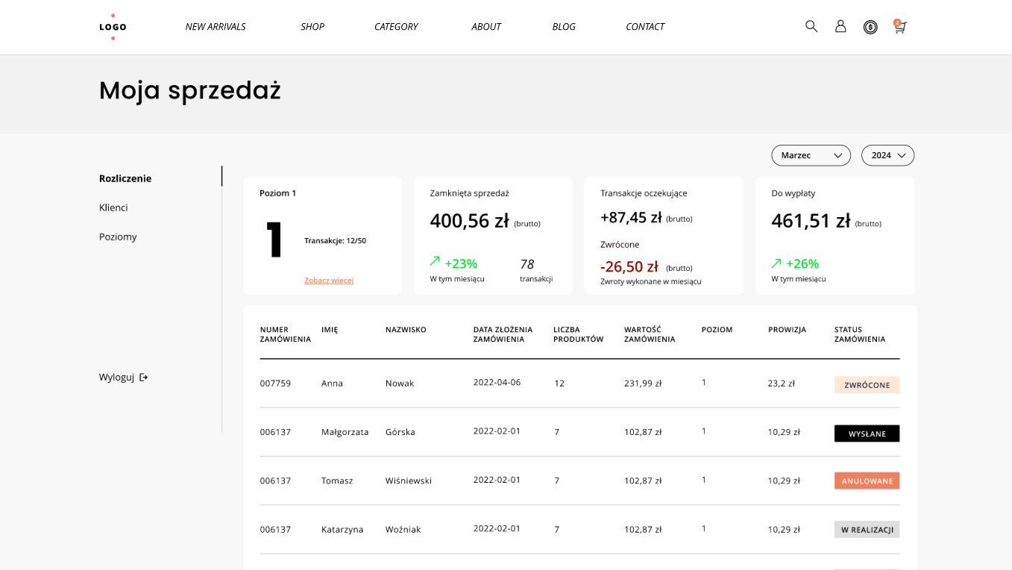Viewport: 1012px width, 570px height.
Task: Open the shopping cart icon
Action: click(900, 28)
